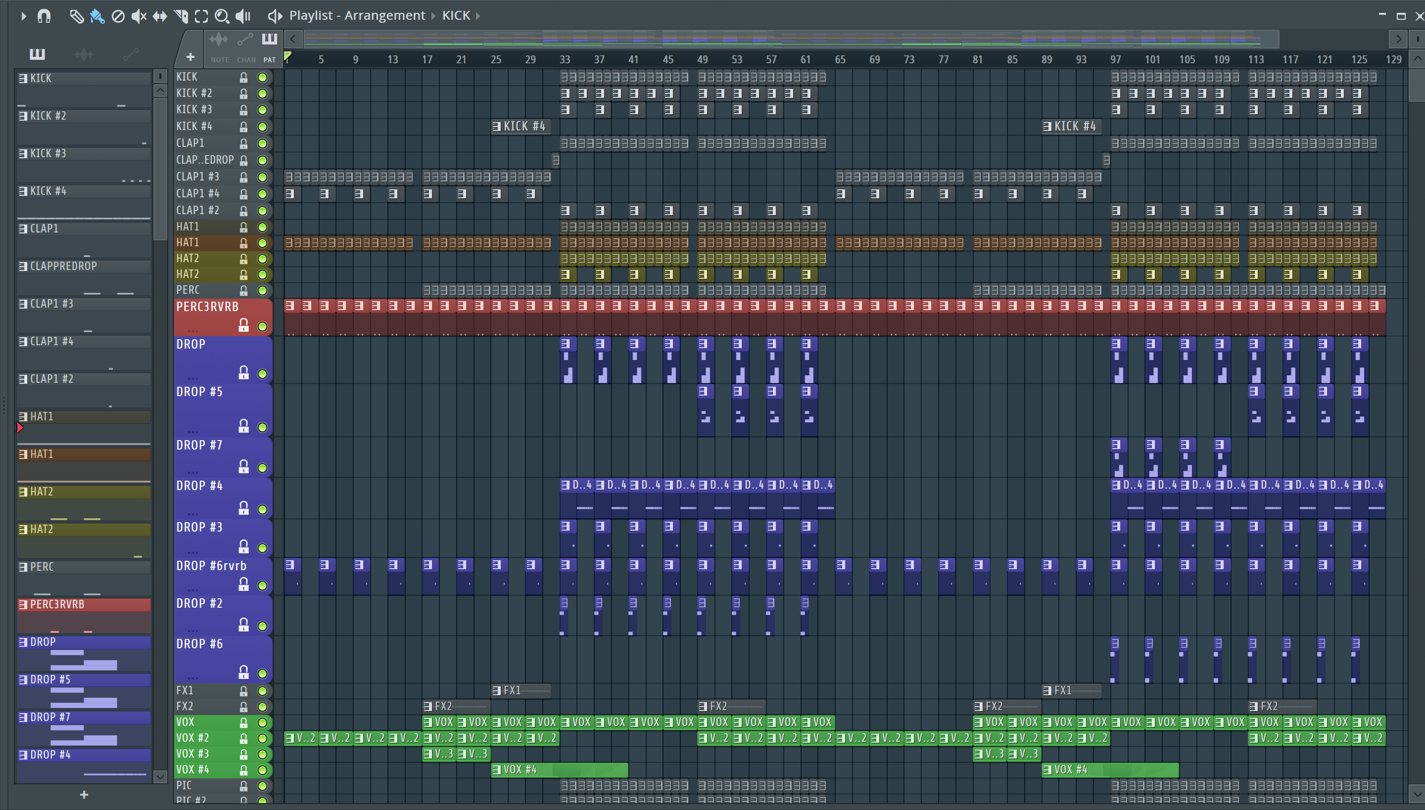
Task: Mute the DROP track green light
Action: [x=262, y=374]
